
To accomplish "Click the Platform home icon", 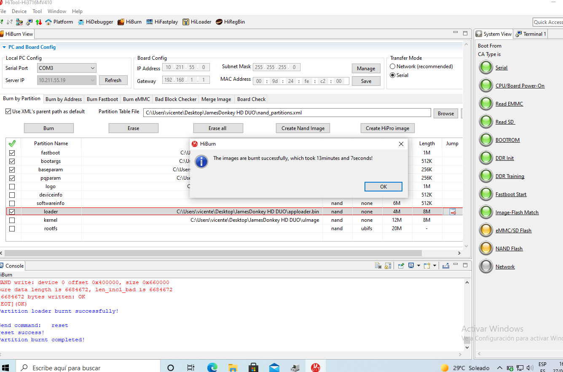I will click(x=48, y=22).
